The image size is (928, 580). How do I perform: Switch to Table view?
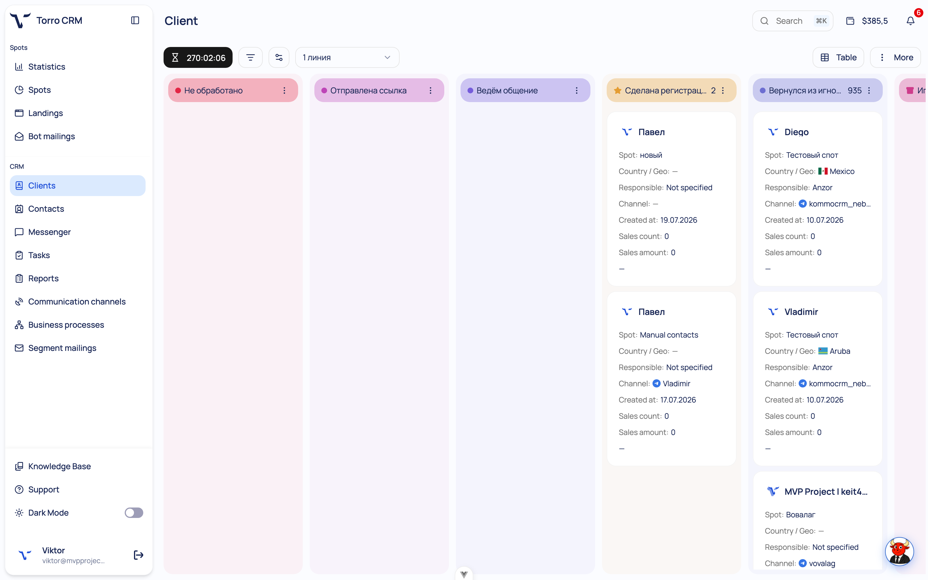838,57
